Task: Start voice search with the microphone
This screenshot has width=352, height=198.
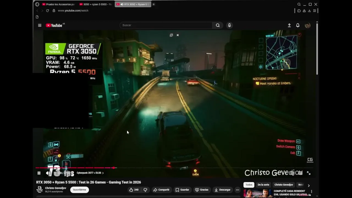Action: 229,25
